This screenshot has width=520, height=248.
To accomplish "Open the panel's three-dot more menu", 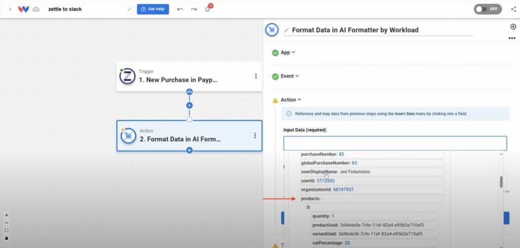I will tap(512, 39).
